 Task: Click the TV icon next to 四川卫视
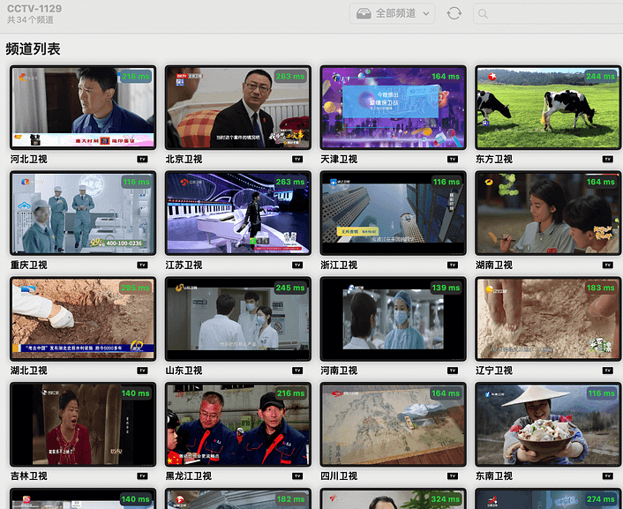coord(453,476)
